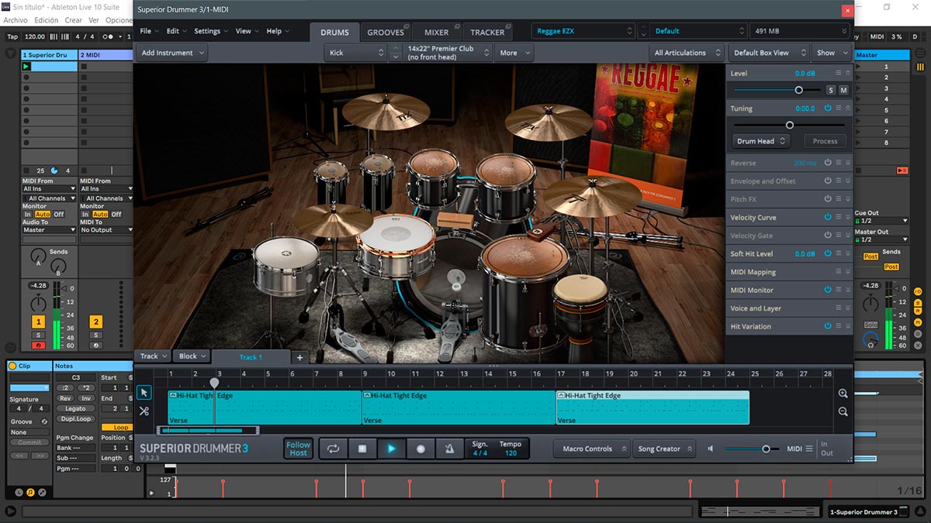Open the Kick instrument selector dropdown
The image size is (931, 523).
click(x=355, y=53)
